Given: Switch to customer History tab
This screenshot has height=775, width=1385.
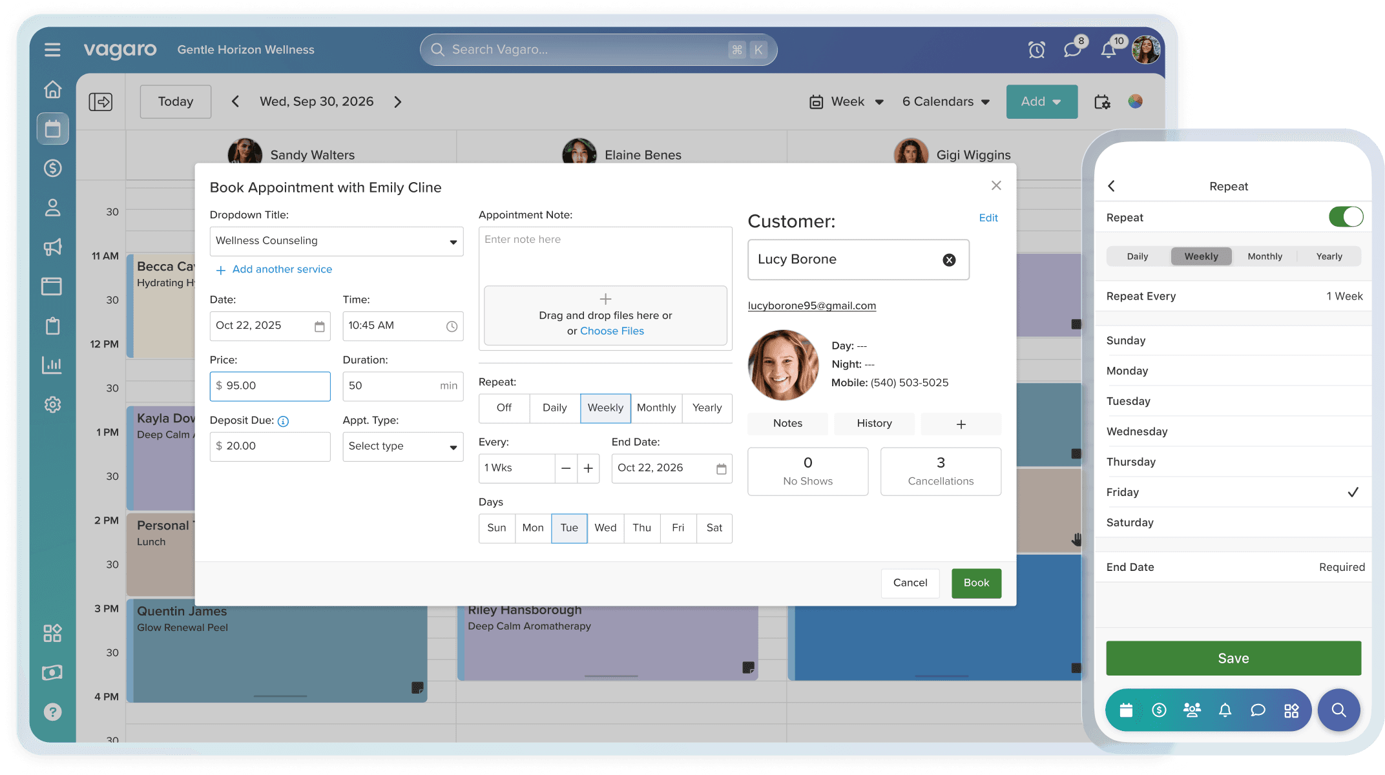Looking at the screenshot, I should click(874, 424).
